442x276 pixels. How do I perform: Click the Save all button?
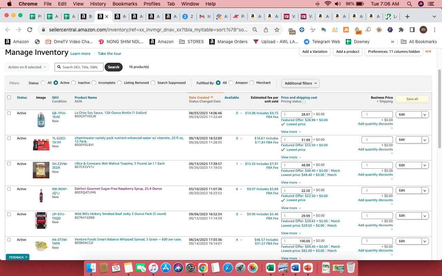412,99
